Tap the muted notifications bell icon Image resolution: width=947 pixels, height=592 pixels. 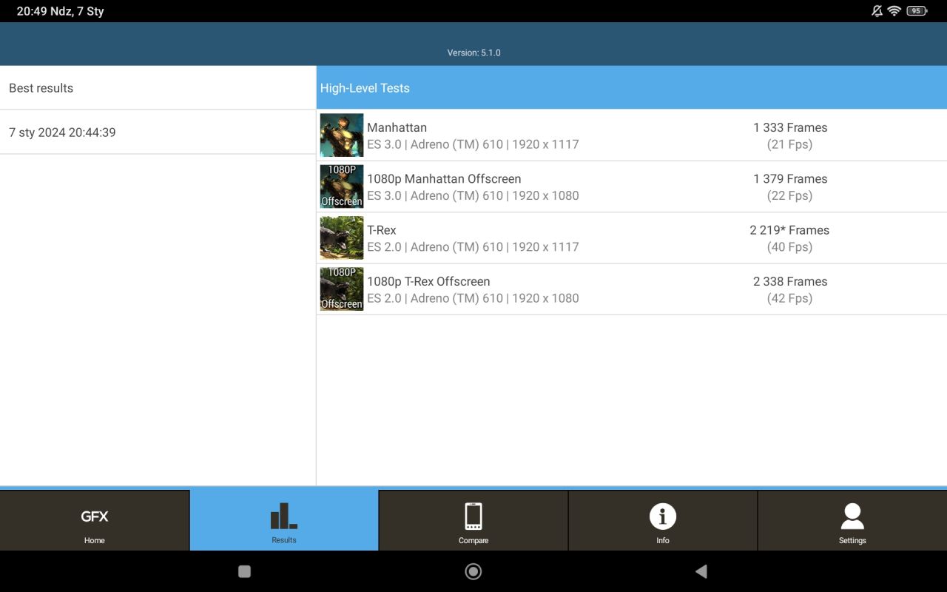point(877,11)
